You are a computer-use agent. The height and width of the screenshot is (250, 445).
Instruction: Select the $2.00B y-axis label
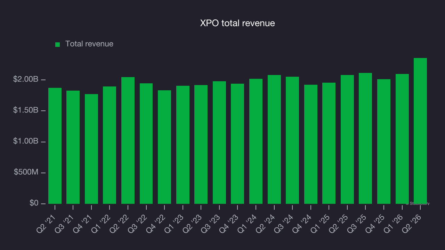[x=25, y=80]
